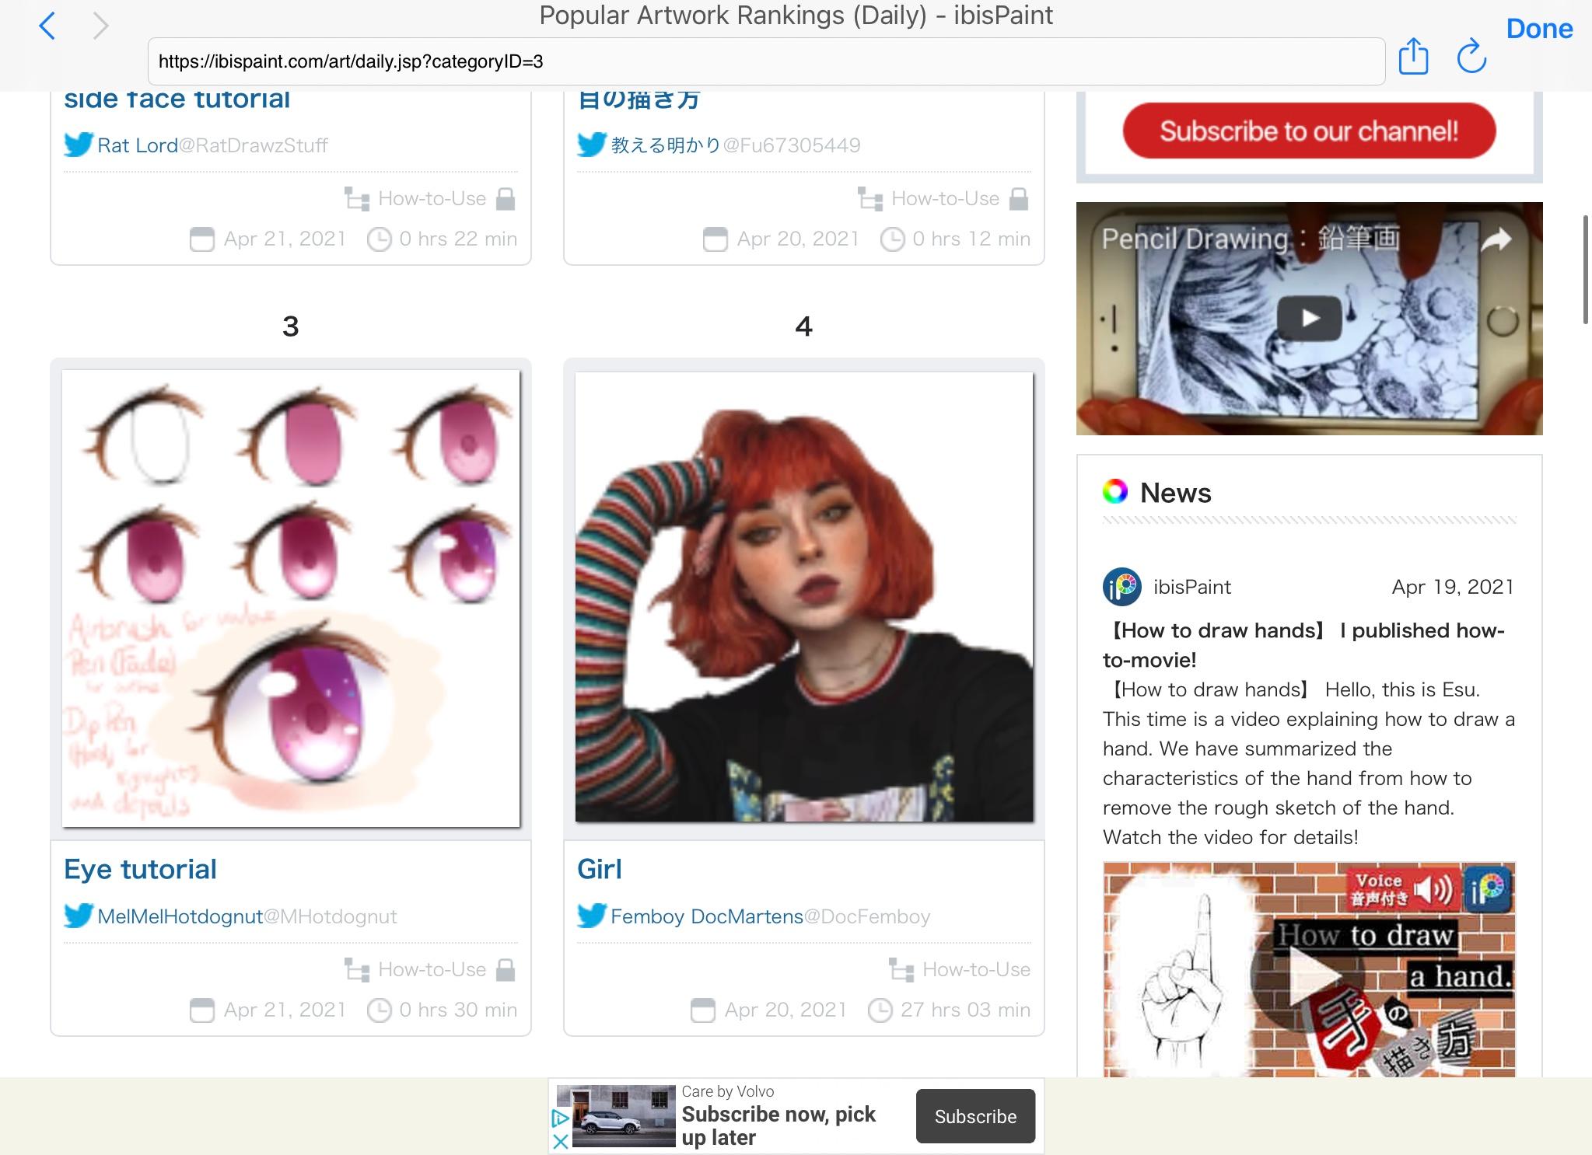Open the Eye tutorial title link
The image size is (1592, 1155).
pos(140,869)
